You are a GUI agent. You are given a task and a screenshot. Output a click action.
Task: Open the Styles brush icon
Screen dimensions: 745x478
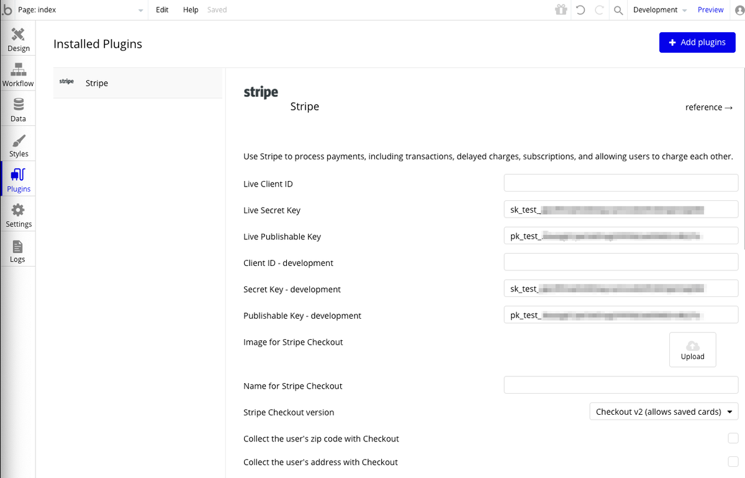coord(19,141)
